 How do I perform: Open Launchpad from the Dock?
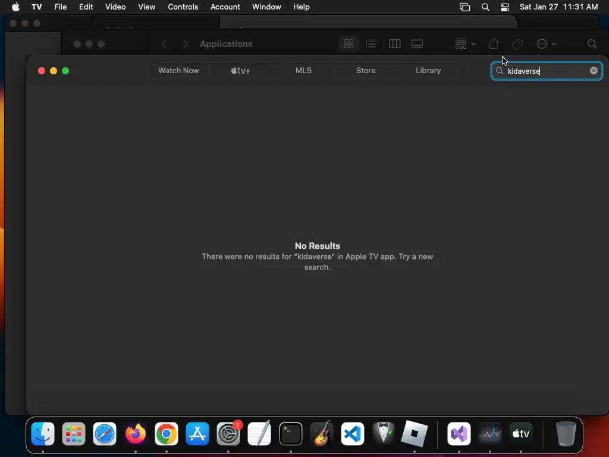tap(73, 433)
